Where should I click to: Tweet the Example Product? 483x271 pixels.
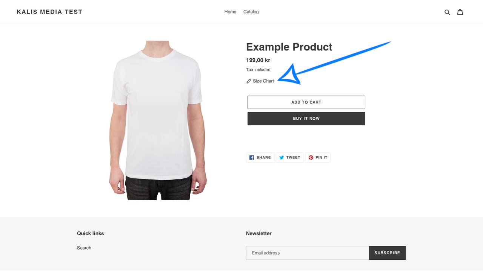pos(289,157)
